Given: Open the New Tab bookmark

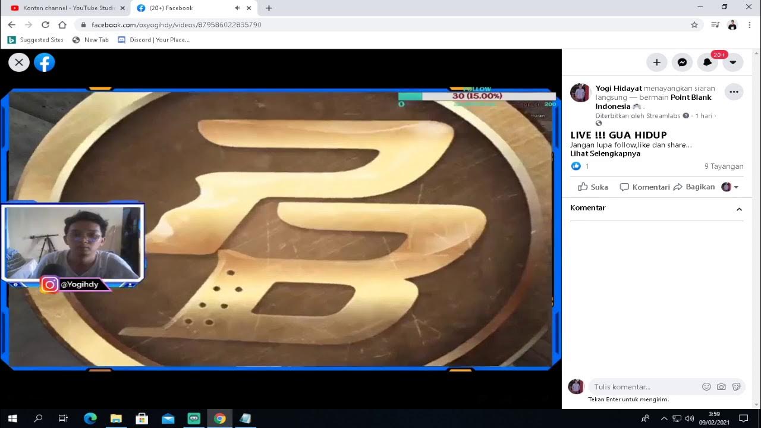Looking at the screenshot, I should click(90, 40).
